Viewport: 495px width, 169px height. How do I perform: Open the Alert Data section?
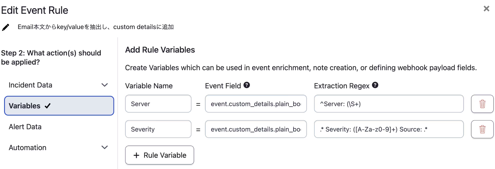(x=25, y=127)
